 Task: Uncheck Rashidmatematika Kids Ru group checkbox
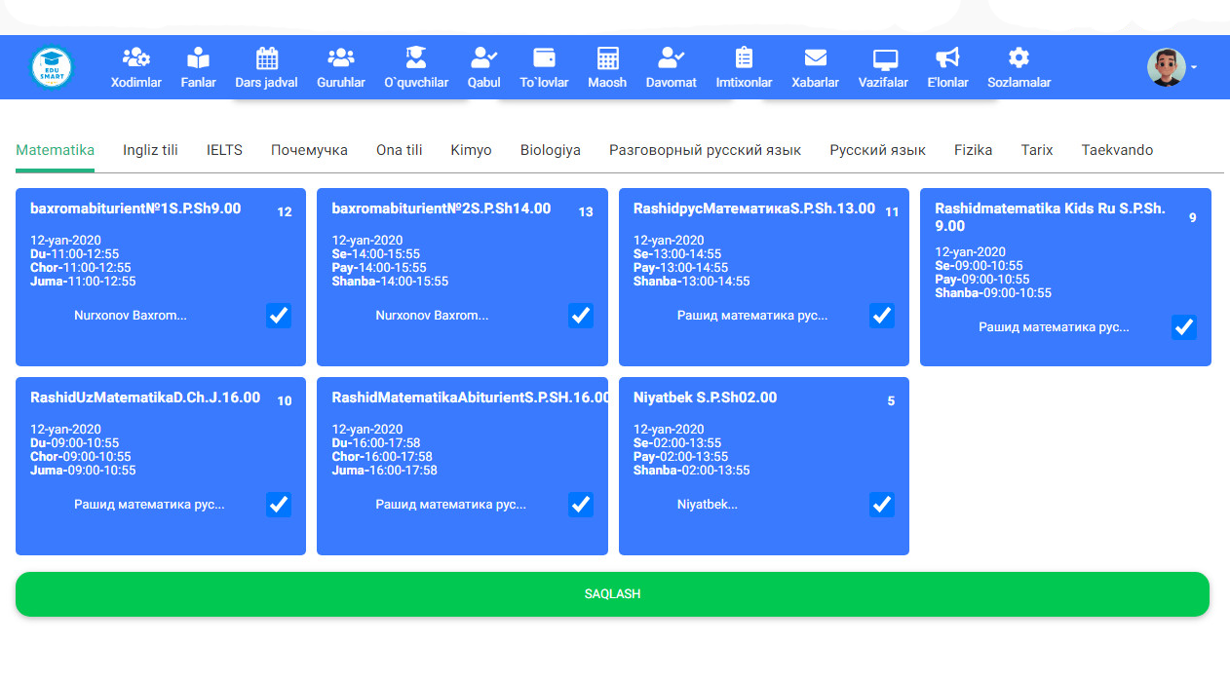click(1183, 327)
